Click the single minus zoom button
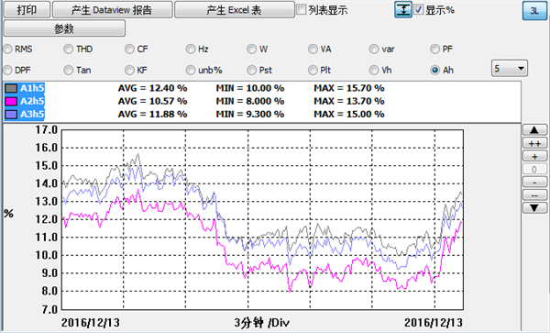 (x=534, y=183)
